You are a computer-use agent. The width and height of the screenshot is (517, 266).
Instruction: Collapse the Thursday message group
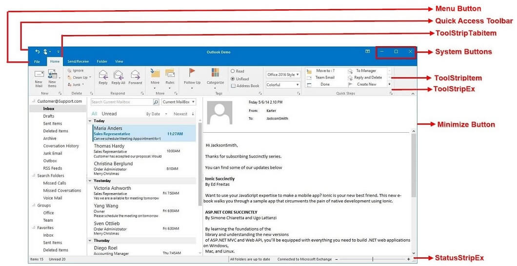90,241
